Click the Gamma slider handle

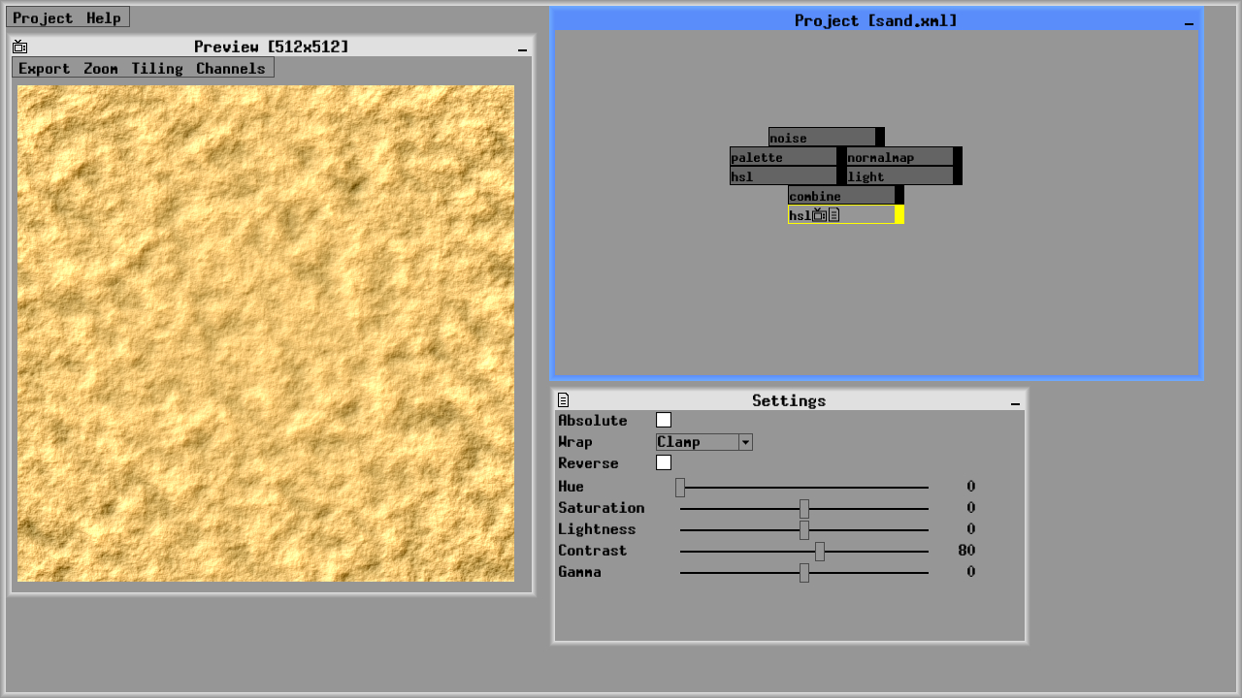coord(804,574)
